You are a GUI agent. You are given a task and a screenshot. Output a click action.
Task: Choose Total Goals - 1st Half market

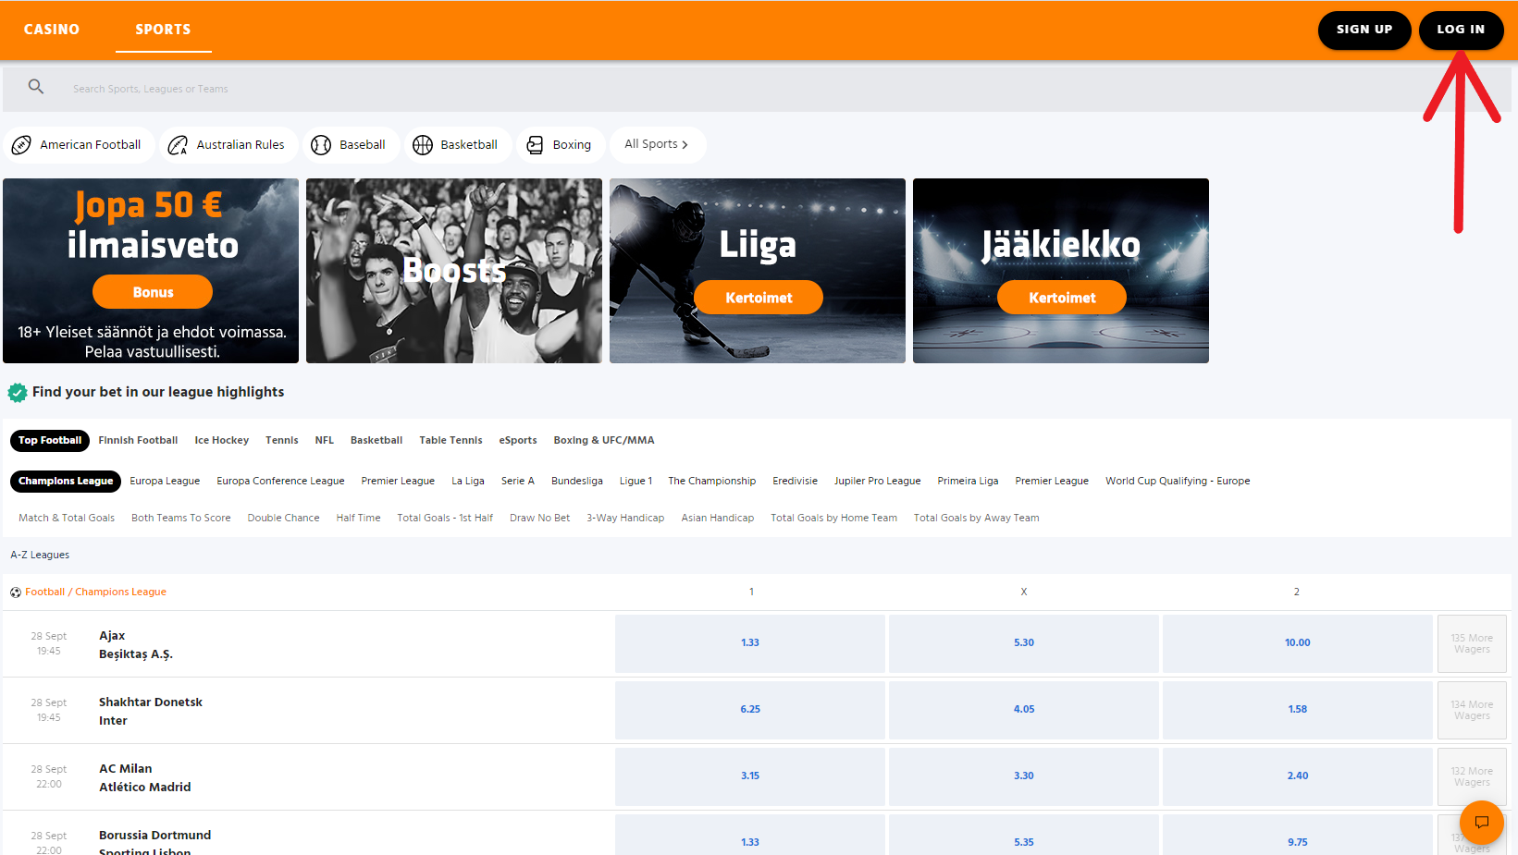click(x=445, y=519)
